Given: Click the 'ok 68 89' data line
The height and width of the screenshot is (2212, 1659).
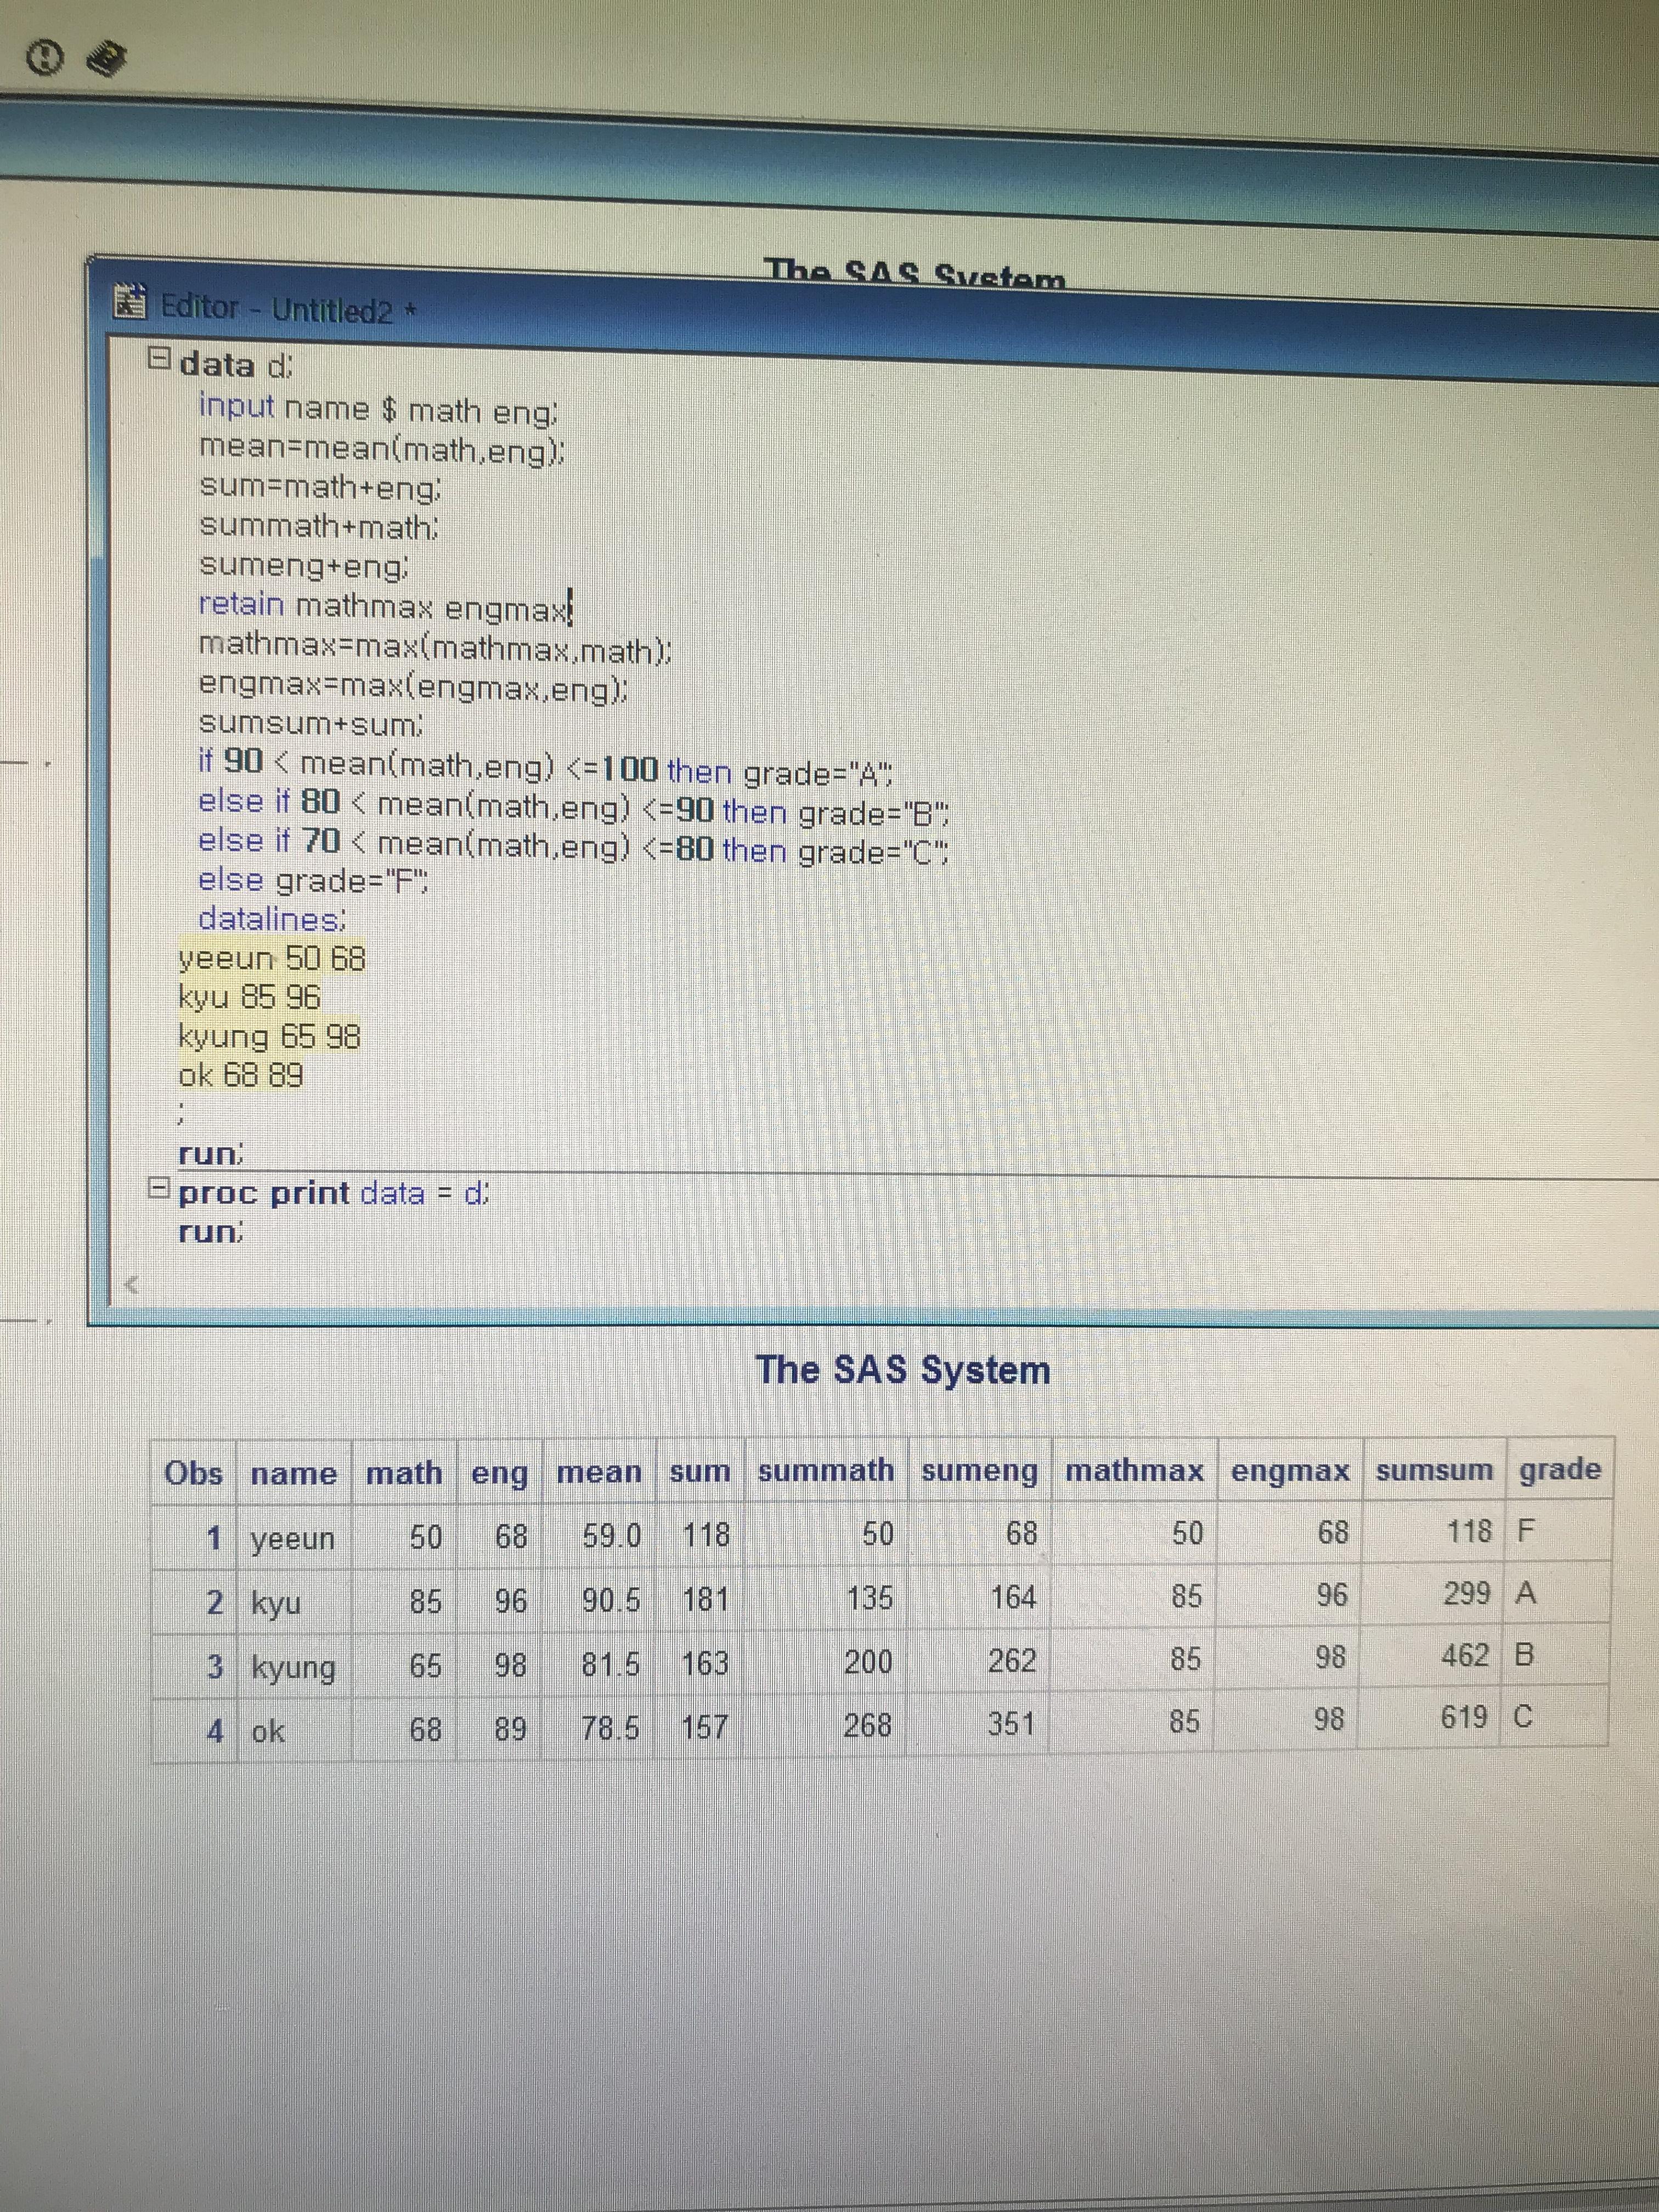Looking at the screenshot, I should pyautogui.click(x=240, y=1075).
